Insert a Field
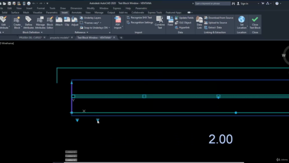 pos(170,21)
